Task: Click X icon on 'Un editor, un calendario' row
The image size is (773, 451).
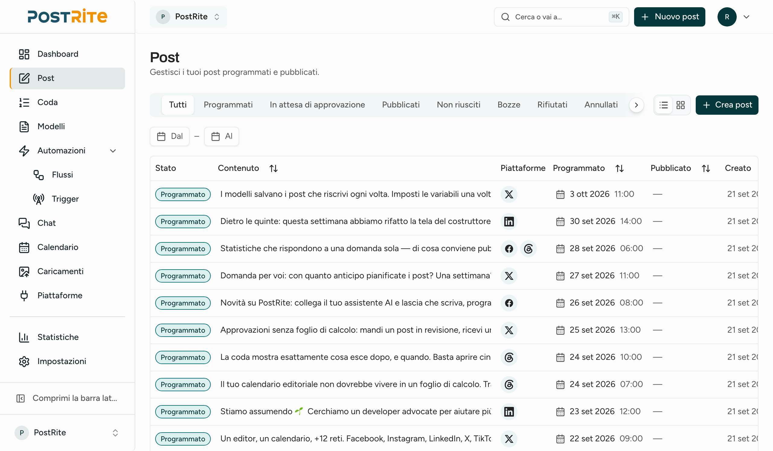Action: (509, 439)
